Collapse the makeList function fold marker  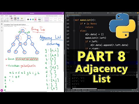[x=74, y=20]
